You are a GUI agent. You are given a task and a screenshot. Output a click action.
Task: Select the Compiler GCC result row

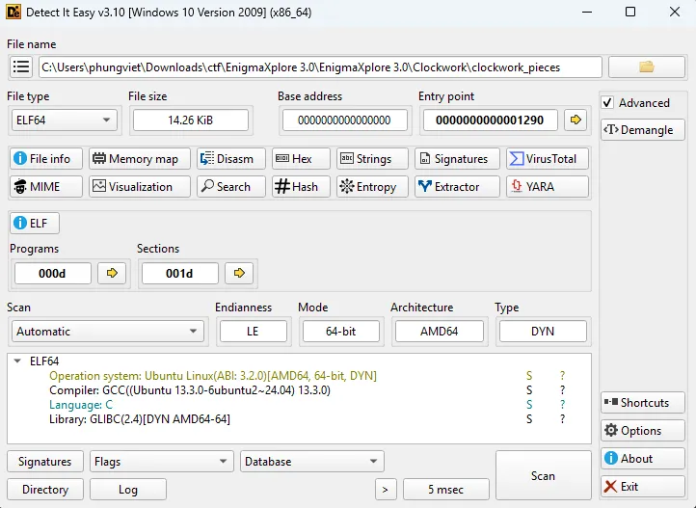(190, 390)
